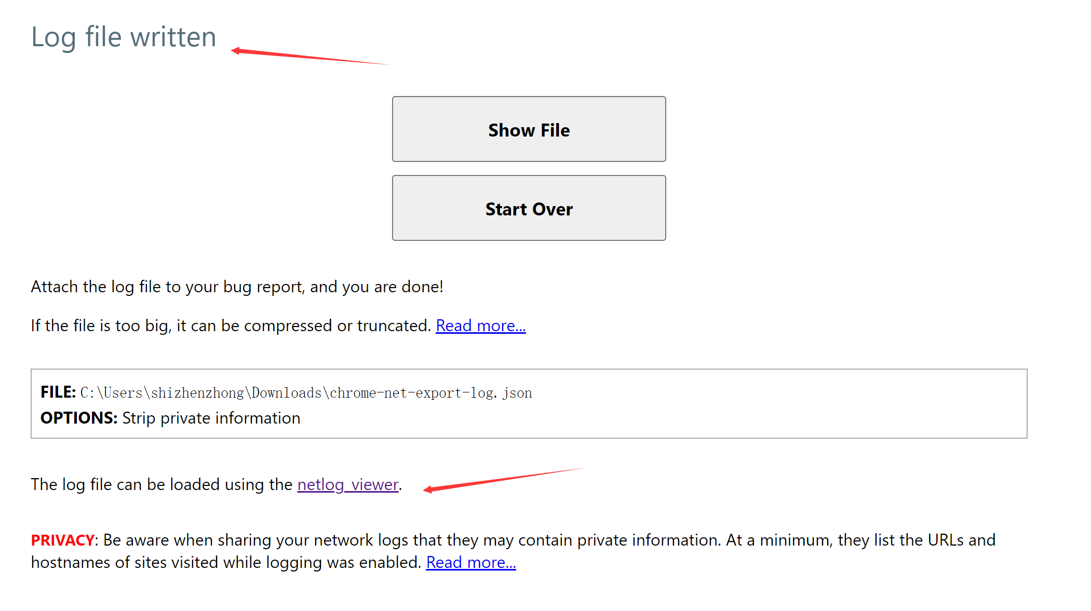This screenshot has height=611, width=1091.
Task: Click the bold FILE: label
Action: [x=58, y=392]
